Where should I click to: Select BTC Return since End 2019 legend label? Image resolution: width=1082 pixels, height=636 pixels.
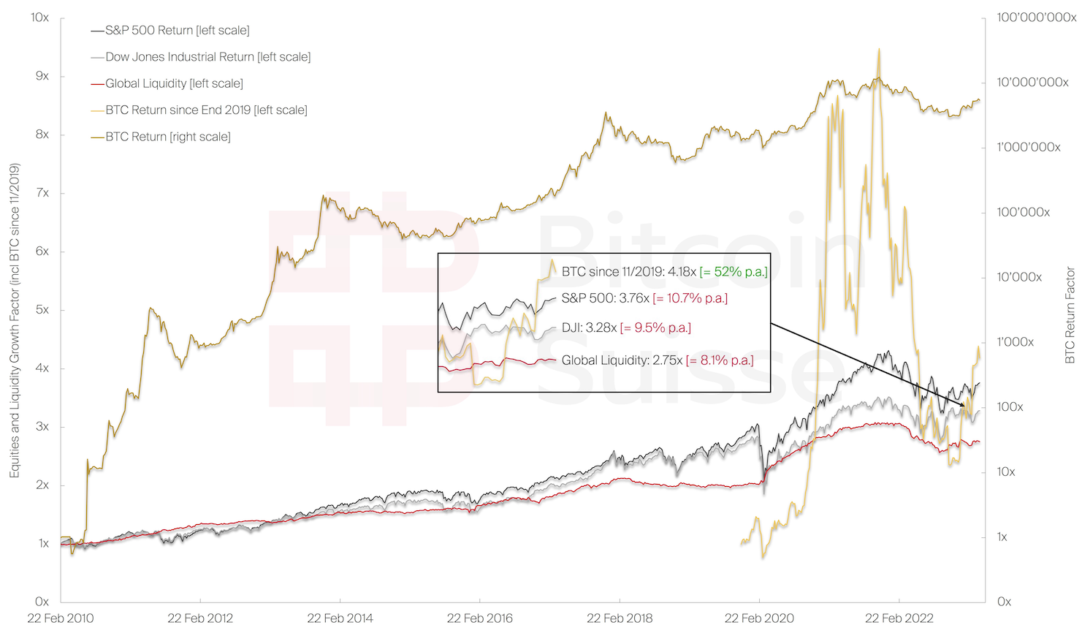[x=206, y=110]
